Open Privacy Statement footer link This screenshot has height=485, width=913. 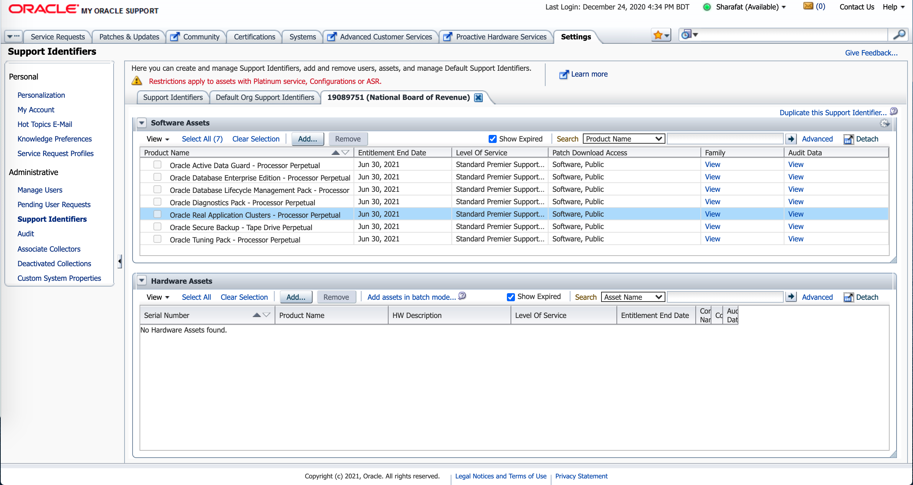pyautogui.click(x=581, y=476)
